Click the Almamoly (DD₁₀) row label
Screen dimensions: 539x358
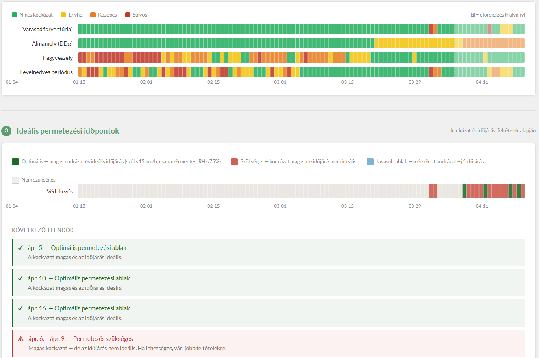52,43
